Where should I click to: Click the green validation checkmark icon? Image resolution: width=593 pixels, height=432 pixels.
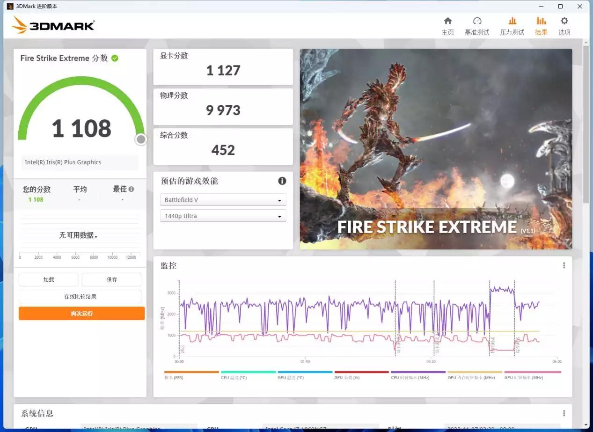pyautogui.click(x=115, y=58)
